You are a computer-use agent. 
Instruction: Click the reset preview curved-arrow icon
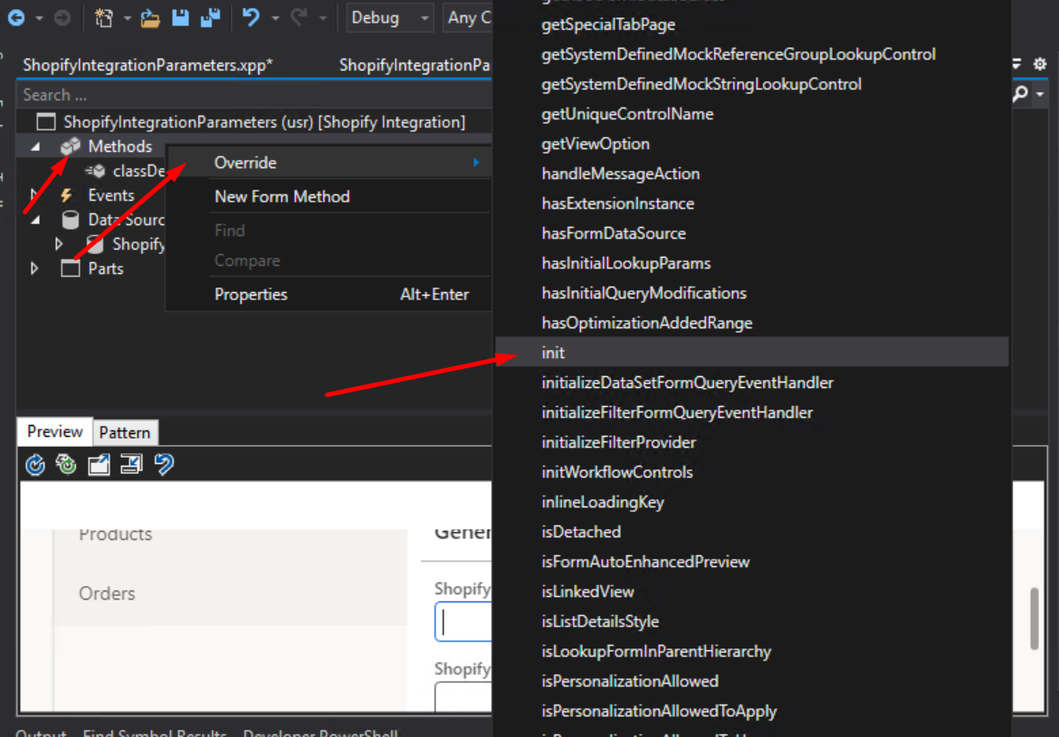(164, 464)
